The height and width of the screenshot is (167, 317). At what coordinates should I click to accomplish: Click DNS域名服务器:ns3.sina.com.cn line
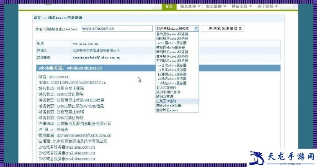coord(67,147)
